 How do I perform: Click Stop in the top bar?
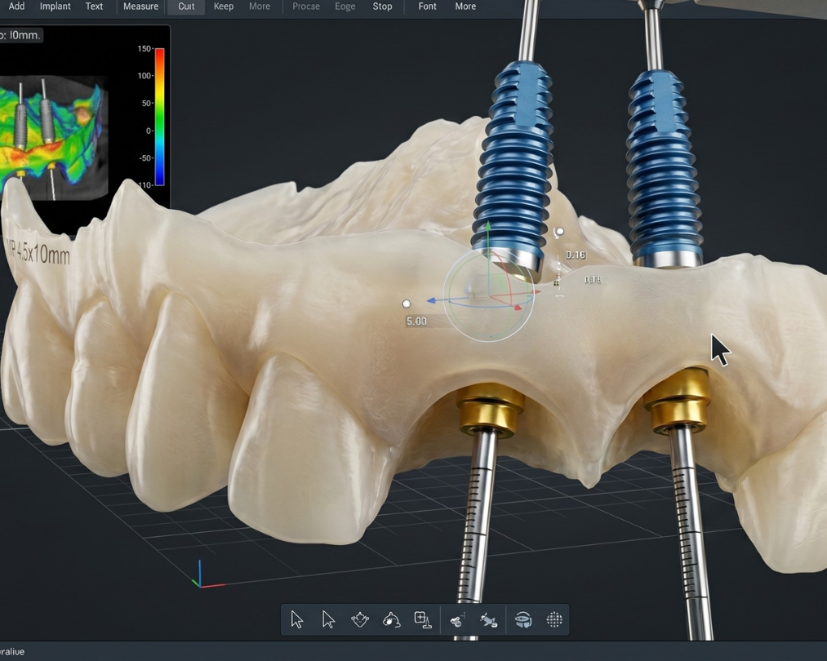point(382,7)
